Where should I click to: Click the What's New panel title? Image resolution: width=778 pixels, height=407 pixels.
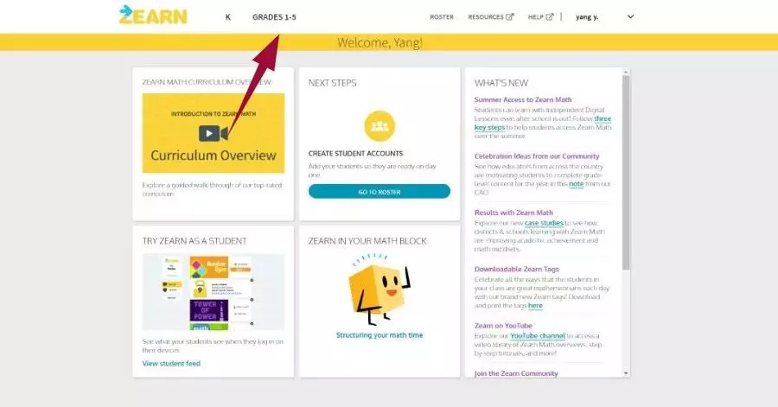point(501,83)
